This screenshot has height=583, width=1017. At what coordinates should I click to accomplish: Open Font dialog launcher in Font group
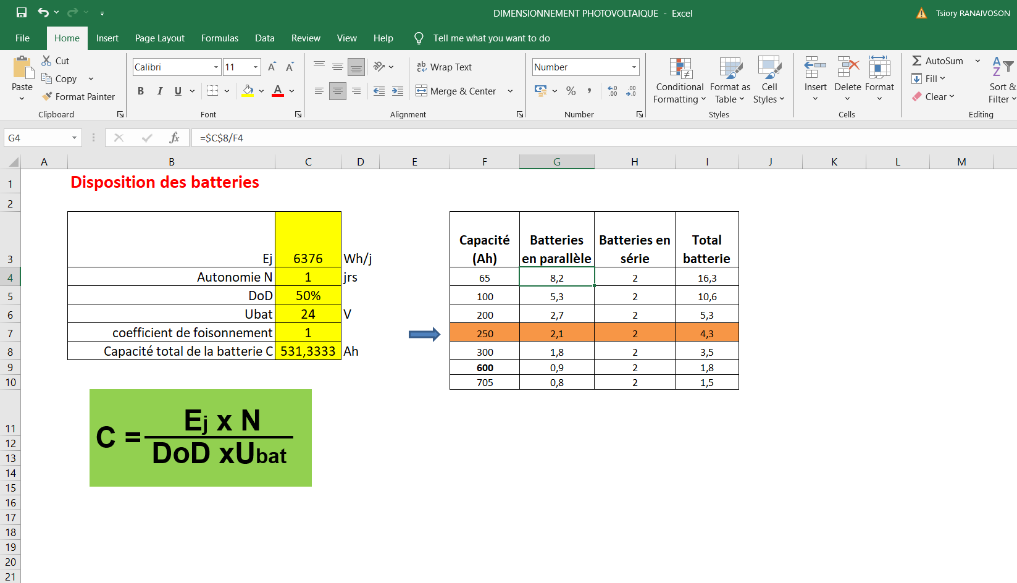[298, 114]
